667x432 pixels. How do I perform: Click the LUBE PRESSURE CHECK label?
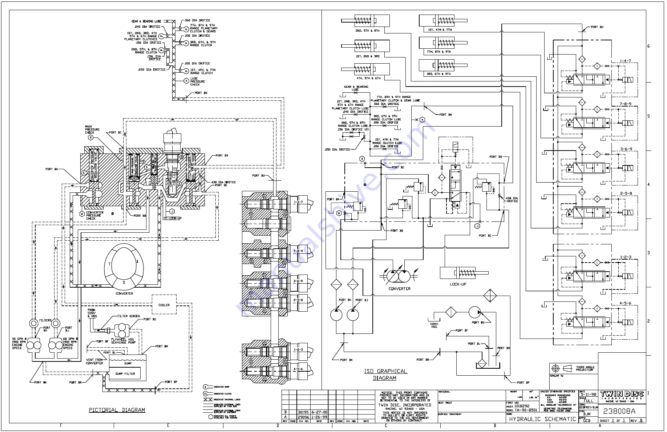(x=198, y=81)
